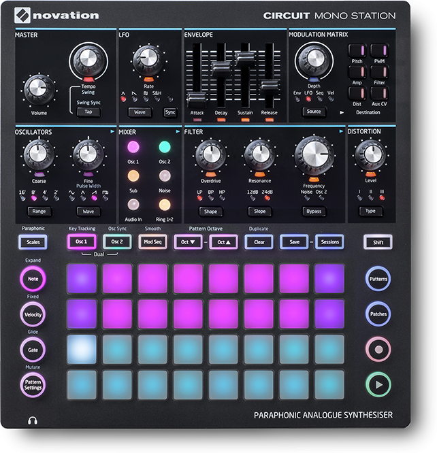
Task: Cycle LFO waveform with Wave button
Action: (140, 112)
